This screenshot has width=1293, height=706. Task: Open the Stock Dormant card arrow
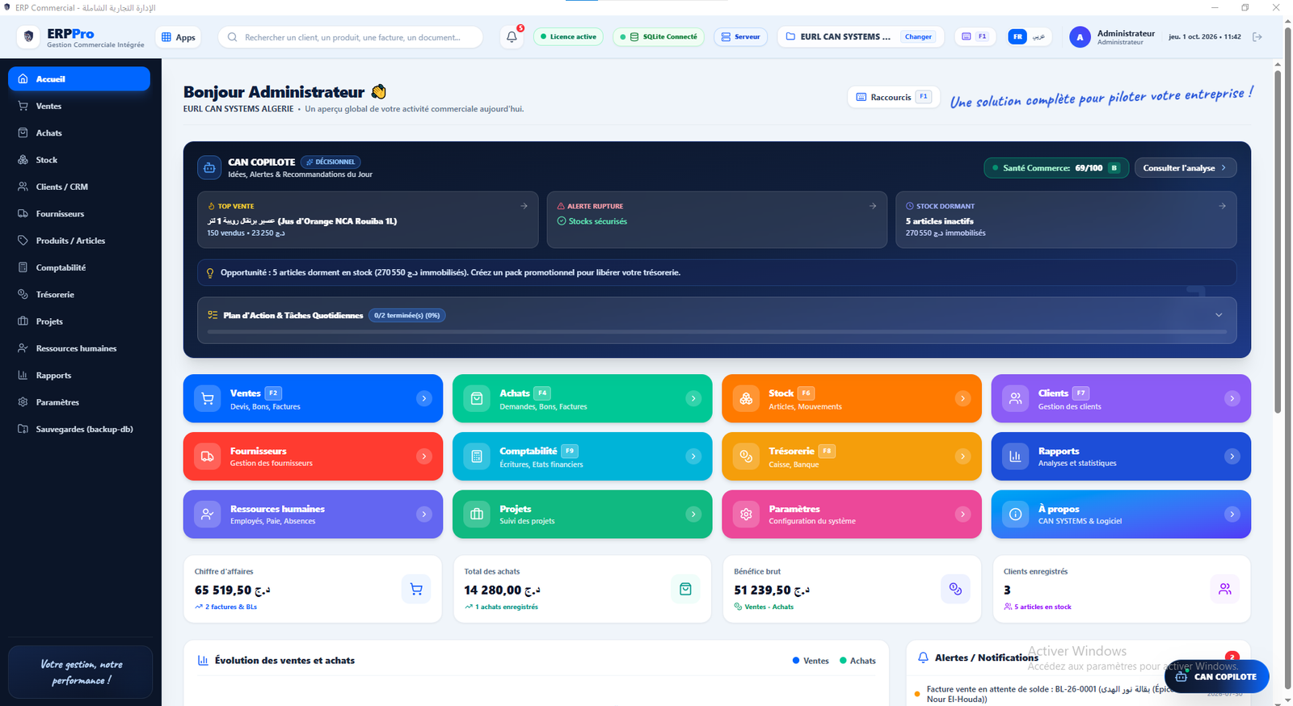[x=1222, y=206]
